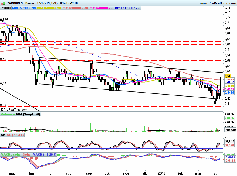Click the CARBURES chart icon in header
This screenshot has width=237, height=176.
(3, 3)
